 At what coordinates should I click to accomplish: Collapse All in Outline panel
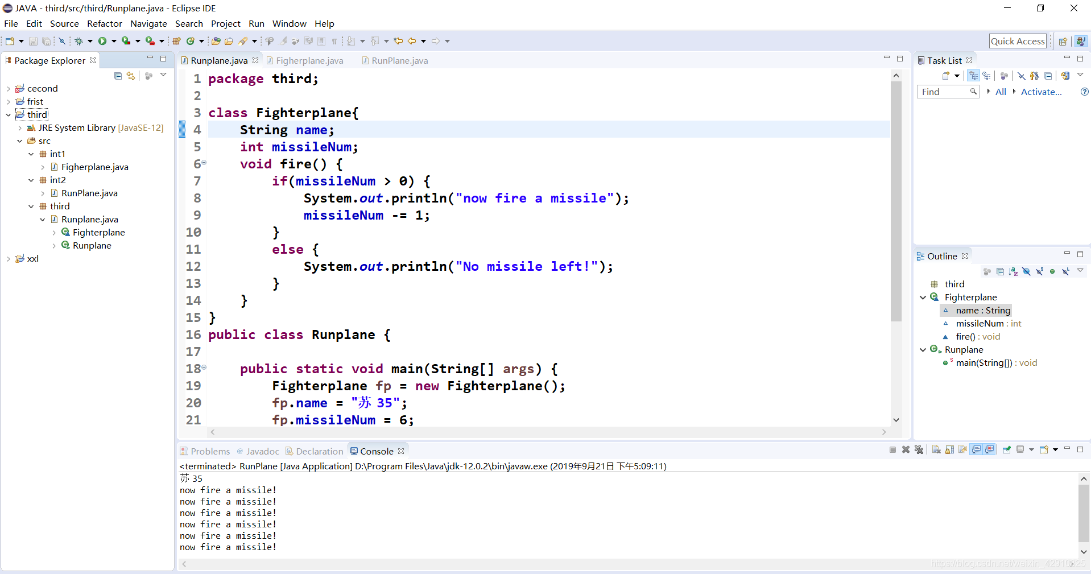(x=1000, y=271)
